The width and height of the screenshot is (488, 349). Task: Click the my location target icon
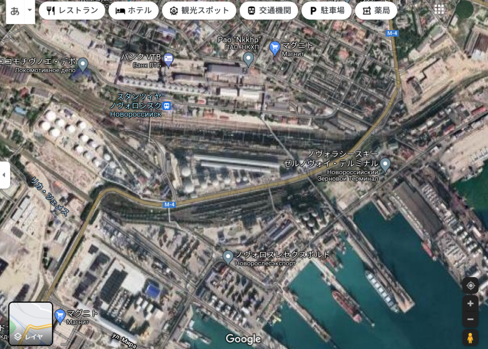(470, 286)
